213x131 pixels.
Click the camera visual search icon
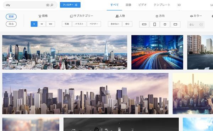48,5
